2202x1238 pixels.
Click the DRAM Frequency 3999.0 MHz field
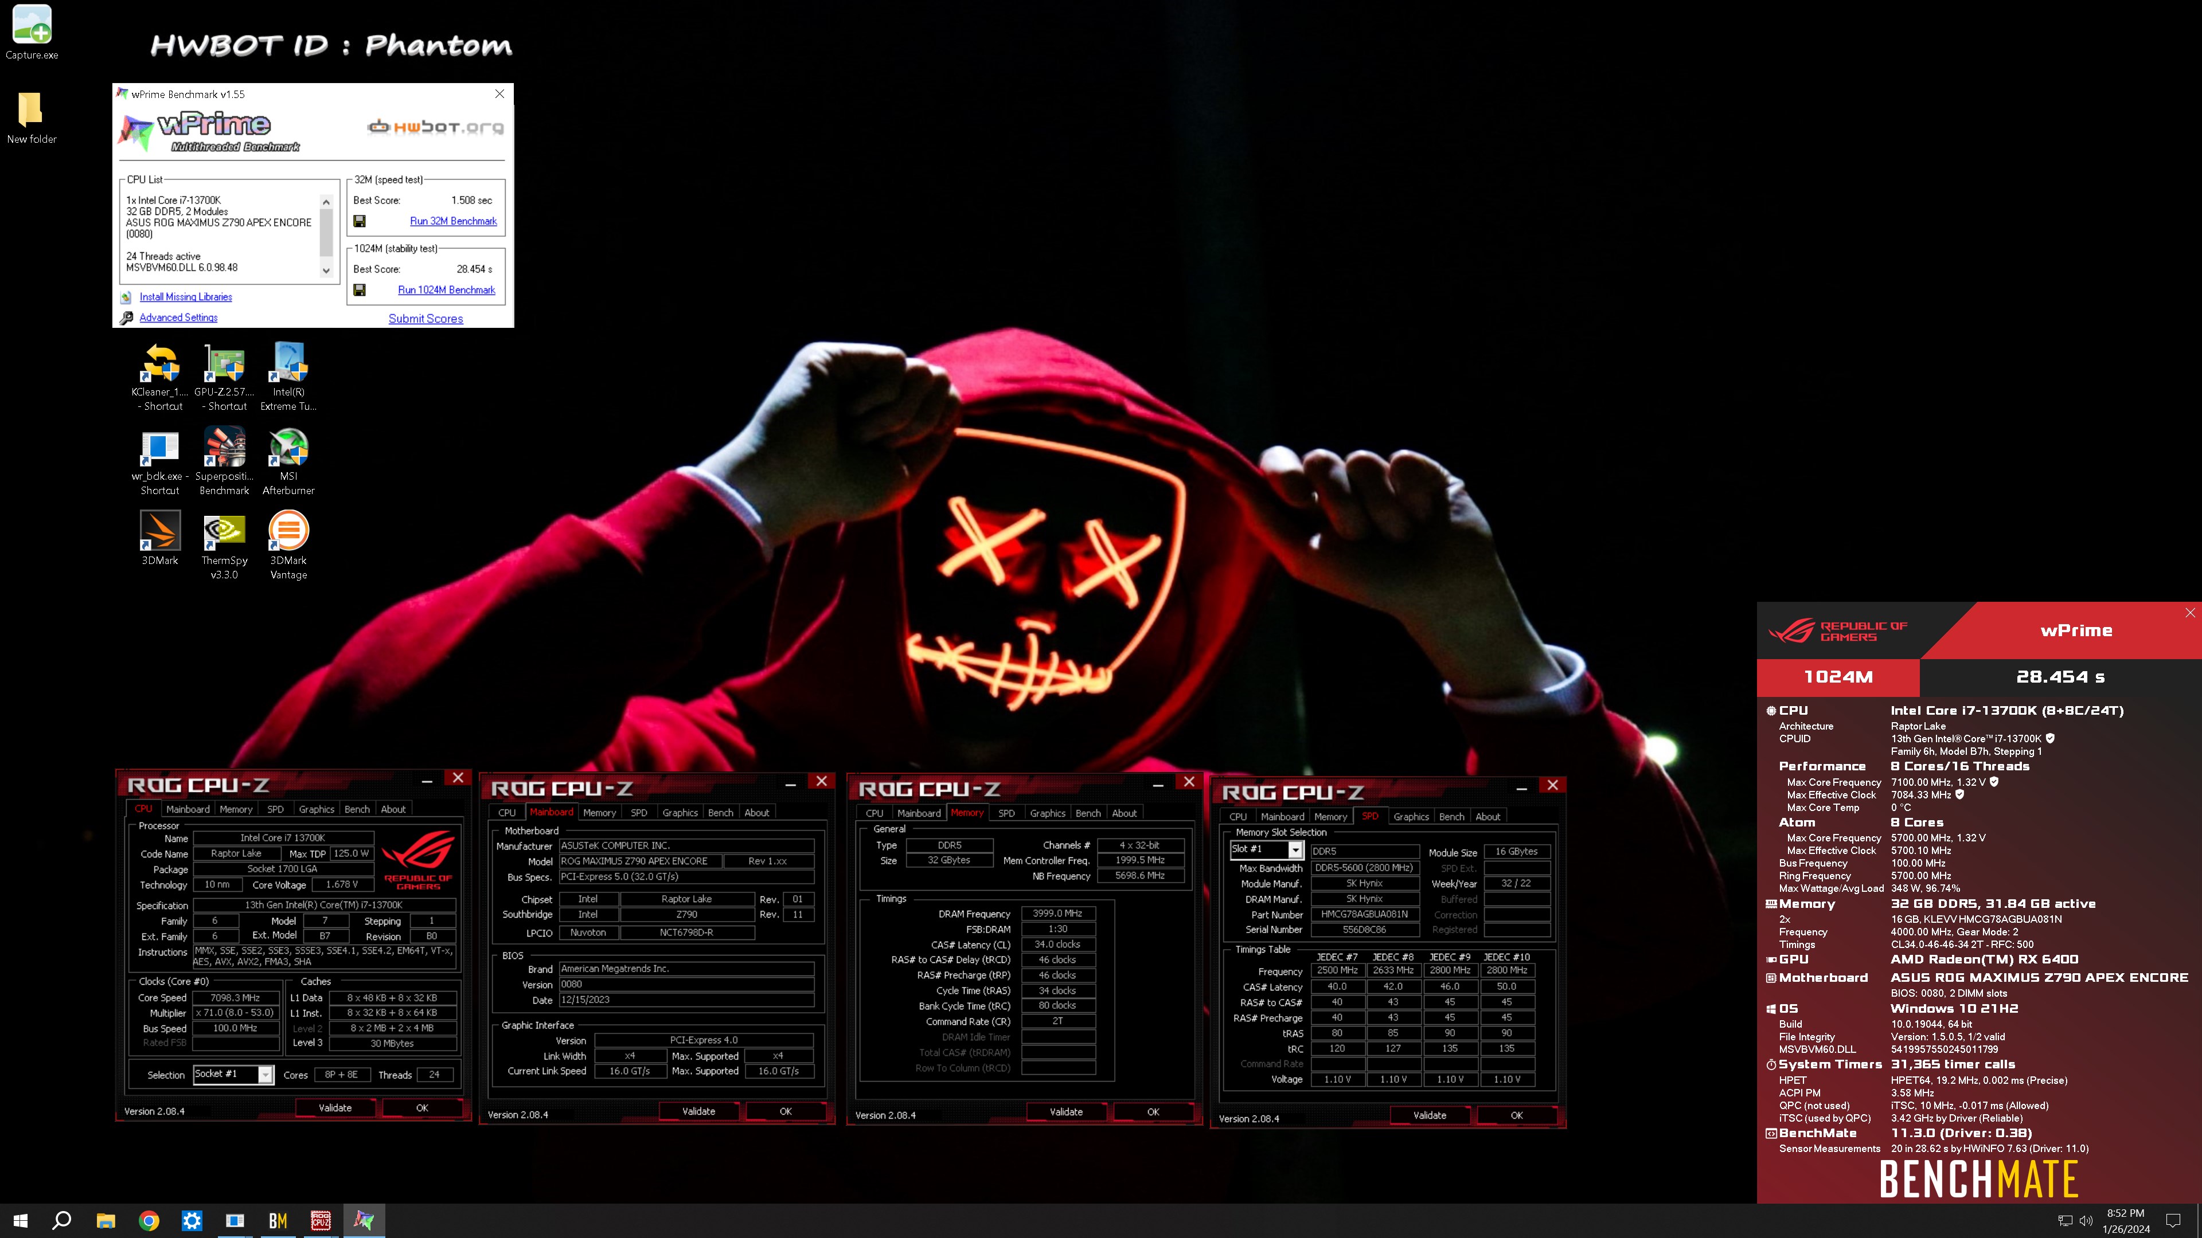[1057, 914]
